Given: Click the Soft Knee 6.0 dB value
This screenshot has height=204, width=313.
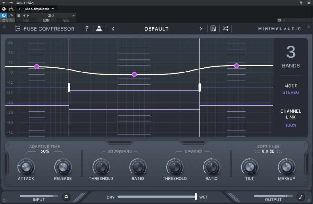Looking at the screenshot, I should pyautogui.click(x=268, y=151).
